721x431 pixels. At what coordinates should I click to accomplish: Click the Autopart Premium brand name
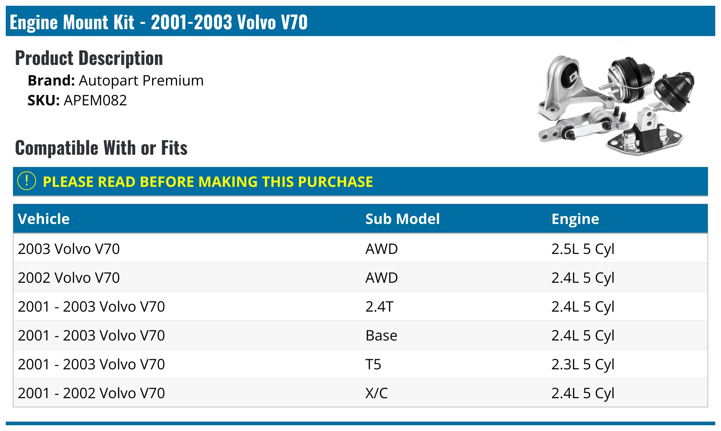[141, 80]
